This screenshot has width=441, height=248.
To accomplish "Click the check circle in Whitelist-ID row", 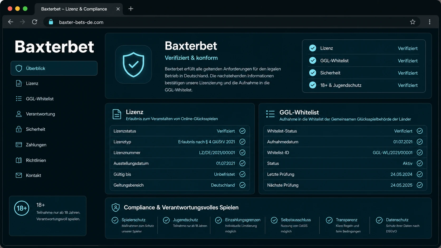I will point(420,153).
